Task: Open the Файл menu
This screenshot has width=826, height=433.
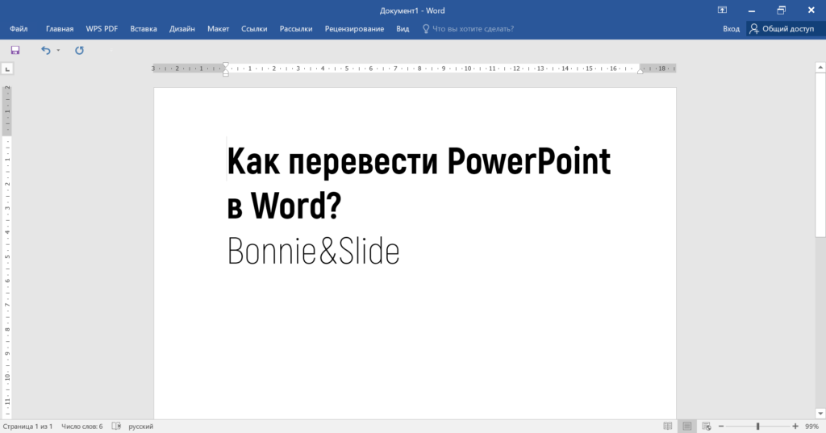Action: click(19, 29)
